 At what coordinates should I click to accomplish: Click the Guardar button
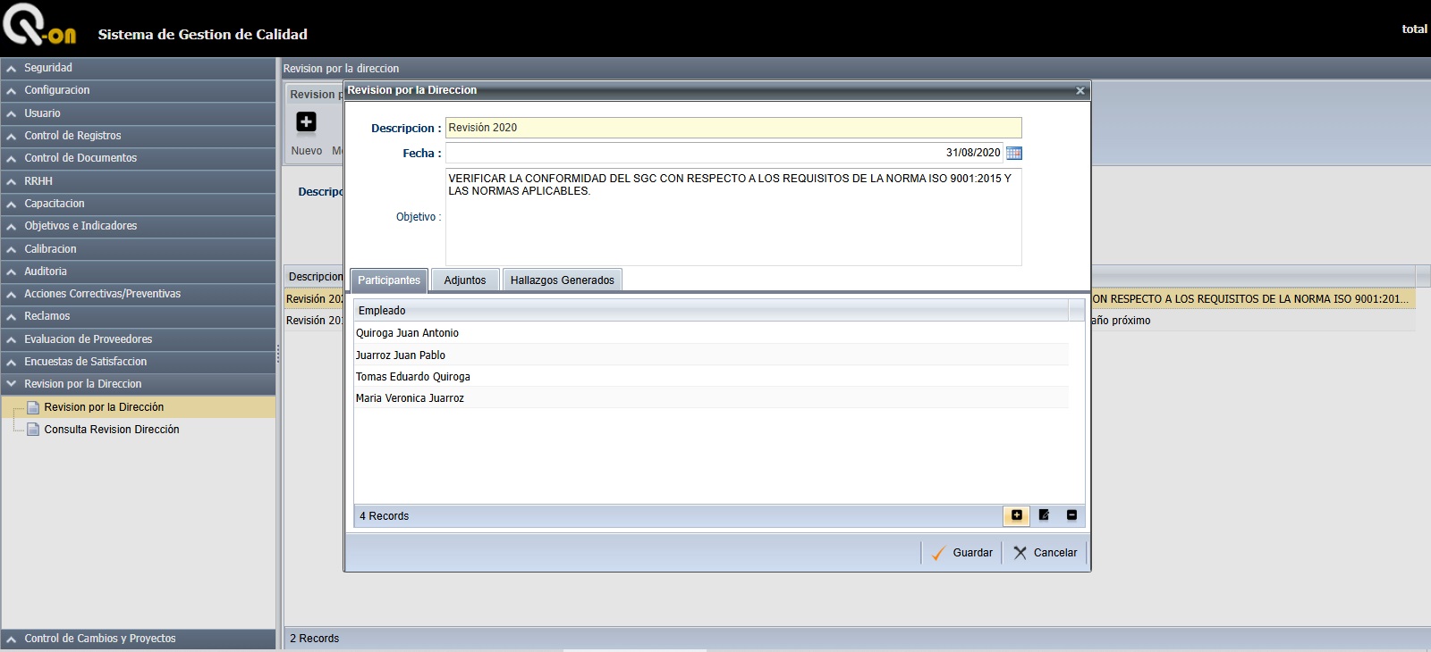click(x=962, y=553)
